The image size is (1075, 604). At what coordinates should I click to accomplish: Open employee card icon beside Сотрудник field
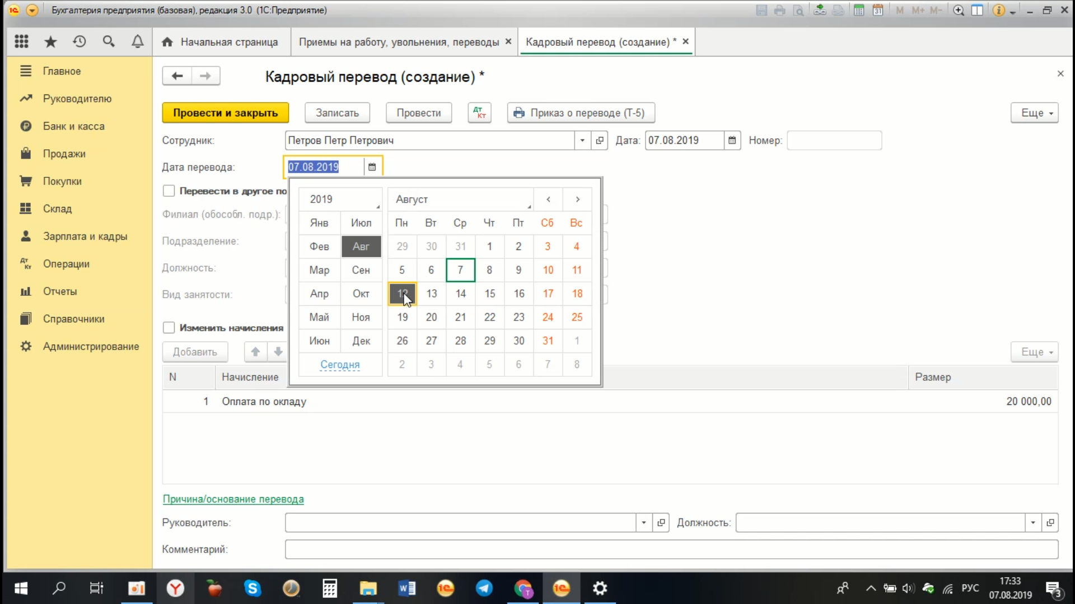point(600,140)
